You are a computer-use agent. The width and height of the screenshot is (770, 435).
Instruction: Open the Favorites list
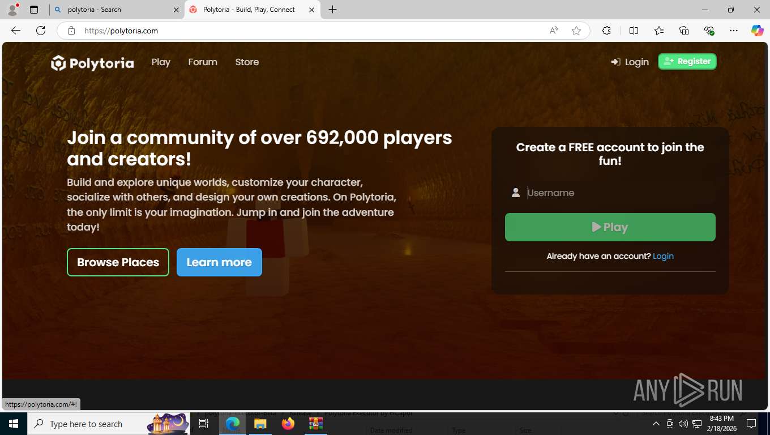tap(659, 31)
